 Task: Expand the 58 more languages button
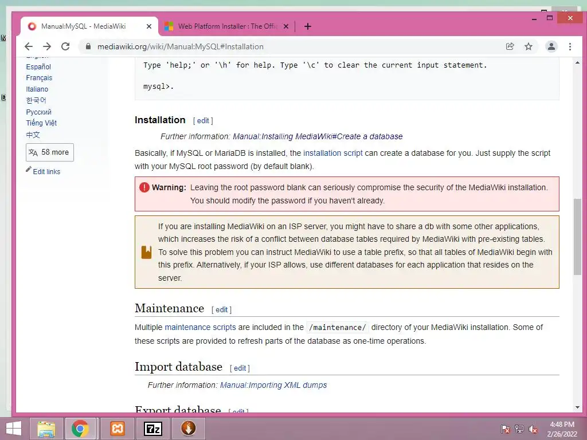point(50,152)
